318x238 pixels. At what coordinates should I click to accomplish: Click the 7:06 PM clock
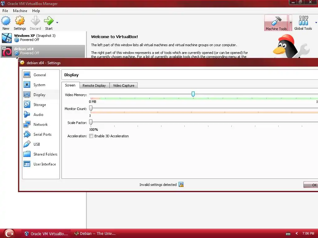click(x=308, y=233)
